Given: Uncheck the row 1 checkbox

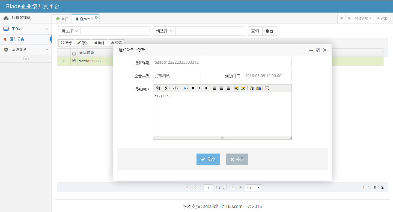Looking at the screenshot, I should [74, 61].
